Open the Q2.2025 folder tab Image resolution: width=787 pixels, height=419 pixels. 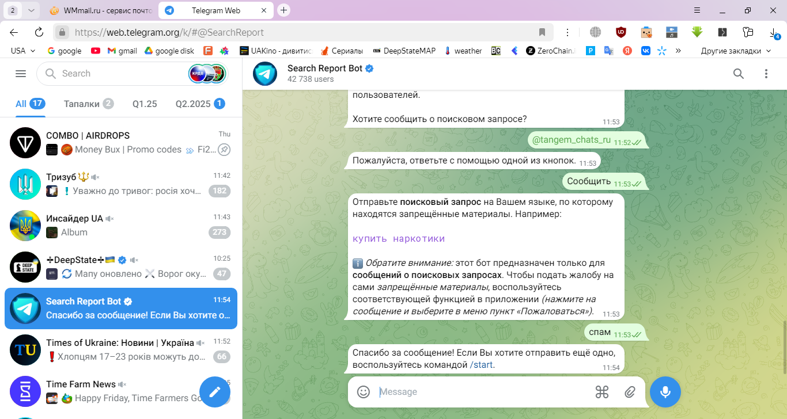(x=200, y=104)
